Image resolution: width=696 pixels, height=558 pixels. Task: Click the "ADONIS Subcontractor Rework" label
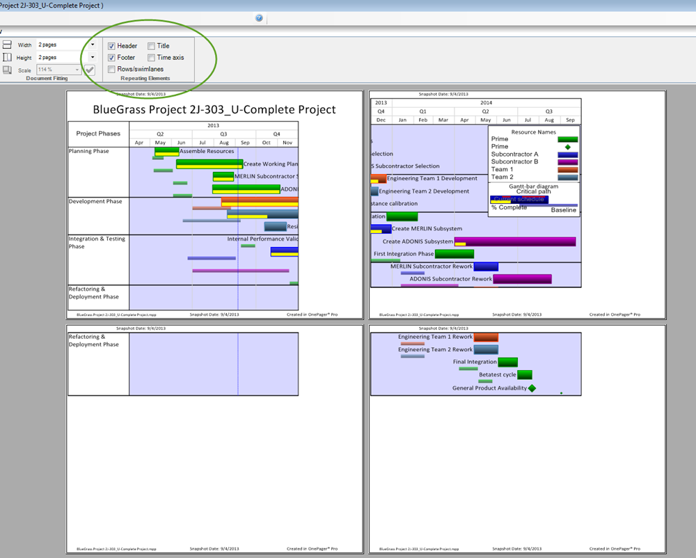[451, 279]
